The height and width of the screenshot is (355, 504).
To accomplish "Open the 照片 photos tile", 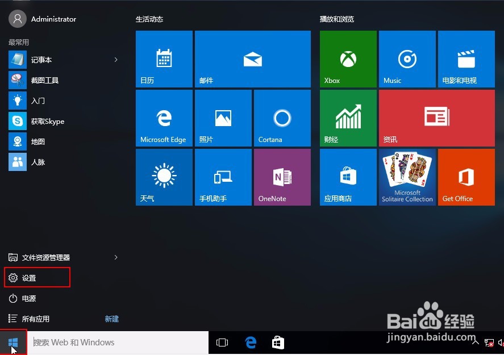I will 223,118.
